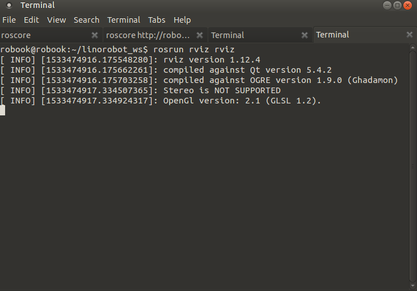Open the Search menu

(86, 20)
